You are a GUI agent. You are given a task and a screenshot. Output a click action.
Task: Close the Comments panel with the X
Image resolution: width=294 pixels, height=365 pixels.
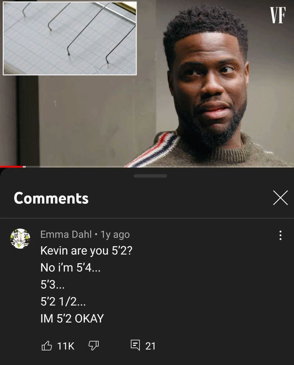pos(281,198)
